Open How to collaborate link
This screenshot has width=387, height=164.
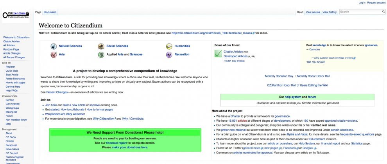pyautogui.click(x=72, y=110)
